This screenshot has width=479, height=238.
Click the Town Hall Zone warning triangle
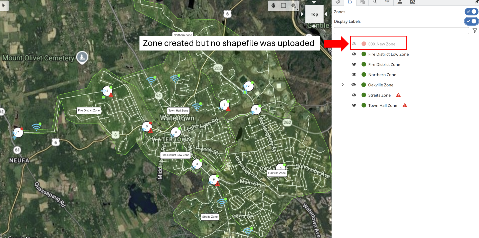tap(405, 105)
